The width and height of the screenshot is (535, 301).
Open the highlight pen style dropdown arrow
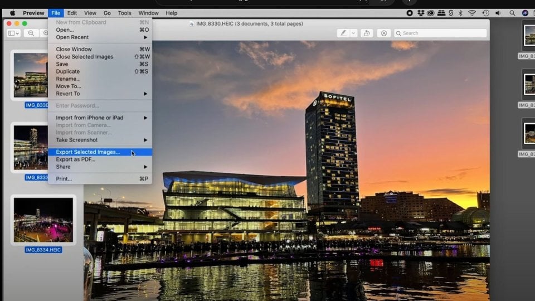click(353, 33)
